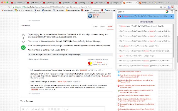Viewport: 178px width, 111px height.
Task: Open the menu icon in the extension popup
Action: [172, 12]
